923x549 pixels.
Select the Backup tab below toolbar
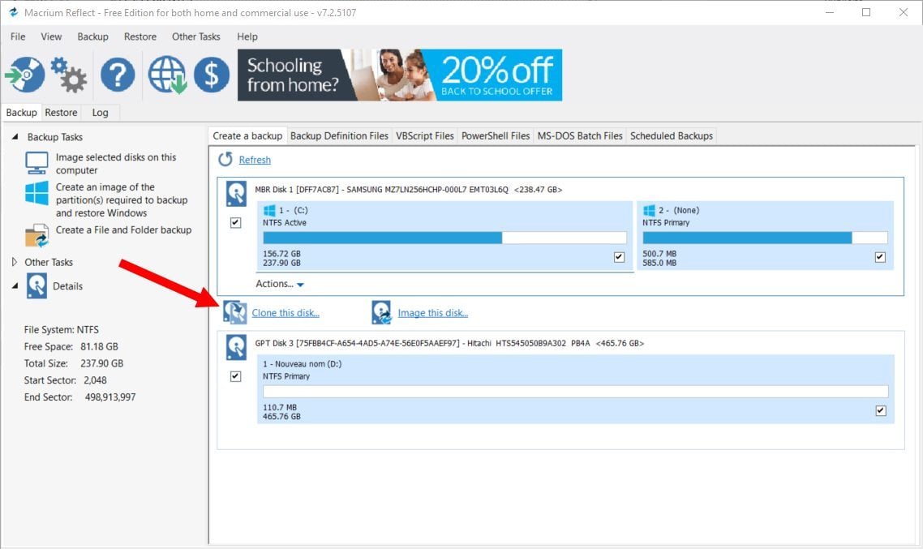[21, 113]
